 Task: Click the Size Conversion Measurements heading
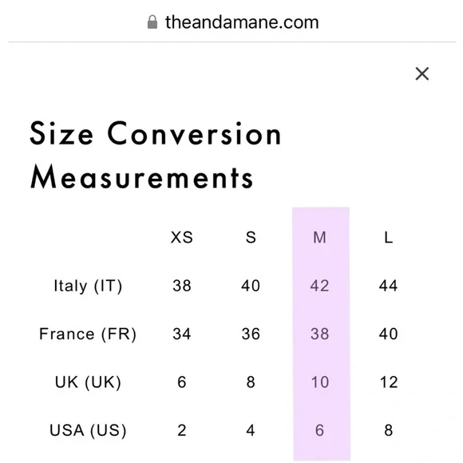[156, 155]
